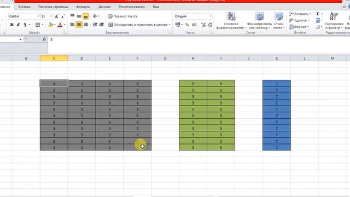The height and width of the screenshot is (197, 350).
Task: Decrease decimal places
Action: (x=210, y=25)
